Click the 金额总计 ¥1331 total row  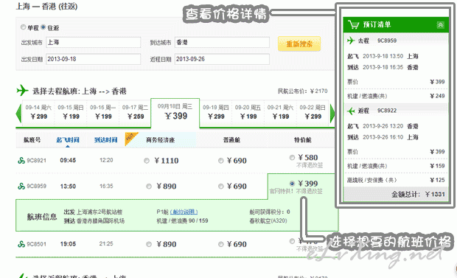[396, 194]
